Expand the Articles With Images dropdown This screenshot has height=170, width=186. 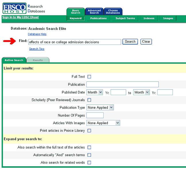click(x=103, y=123)
